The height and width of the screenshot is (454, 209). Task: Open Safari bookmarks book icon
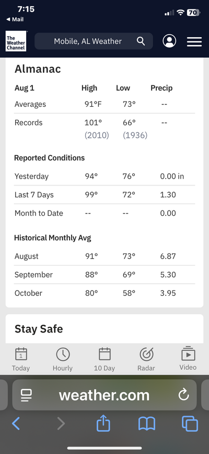147,424
